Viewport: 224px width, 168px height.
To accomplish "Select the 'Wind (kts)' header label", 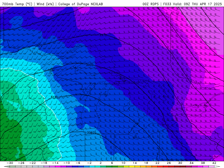I will [x=45, y=4].
